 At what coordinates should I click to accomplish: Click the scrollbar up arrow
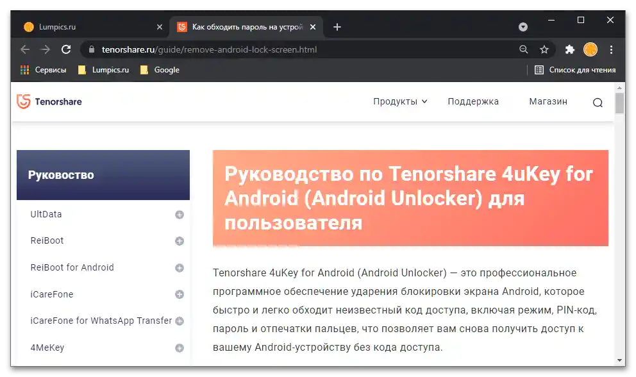coord(619,88)
